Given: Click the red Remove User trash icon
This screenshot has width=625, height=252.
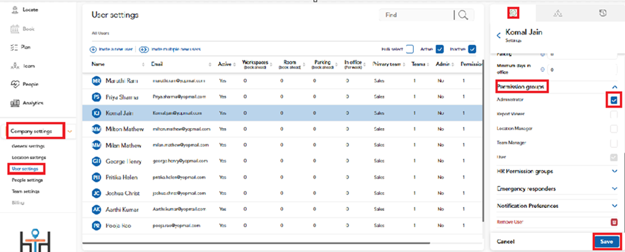Looking at the screenshot, I should pos(614,221).
